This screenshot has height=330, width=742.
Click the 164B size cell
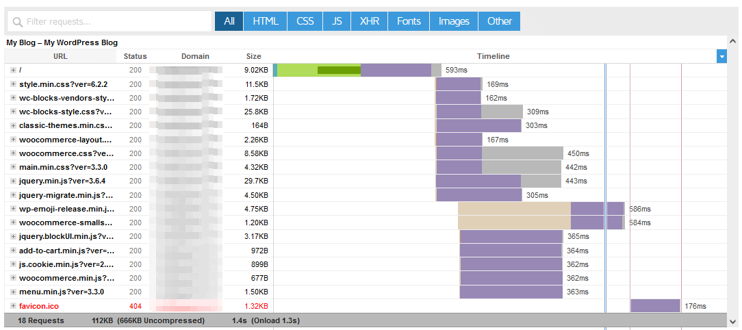[260, 125]
